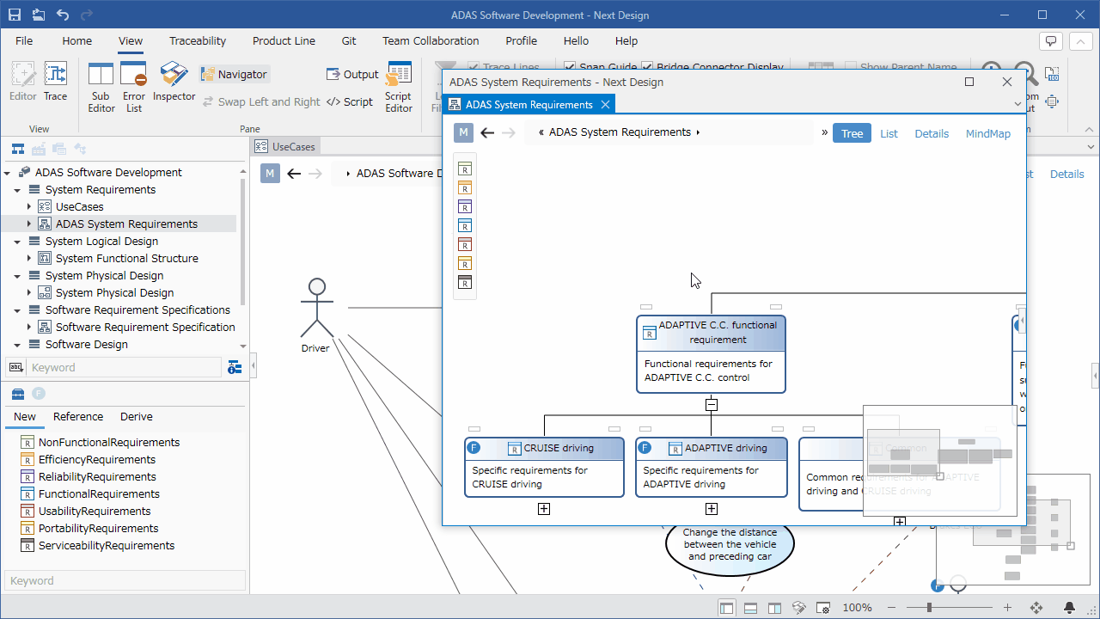The width and height of the screenshot is (1100, 619).
Task: Show the Error List pane
Action: 134,87
